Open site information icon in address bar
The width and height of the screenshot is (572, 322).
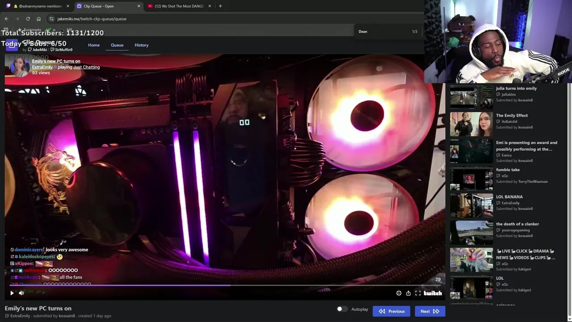51,19
